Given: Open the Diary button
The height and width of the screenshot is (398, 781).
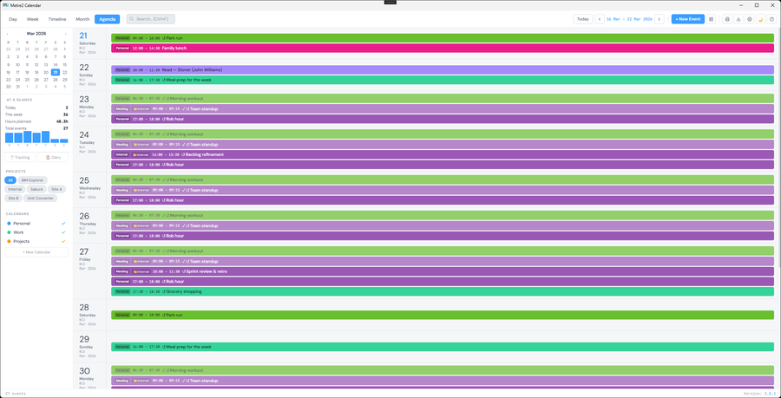Looking at the screenshot, I should pyautogui.click(x=53, y=157).
